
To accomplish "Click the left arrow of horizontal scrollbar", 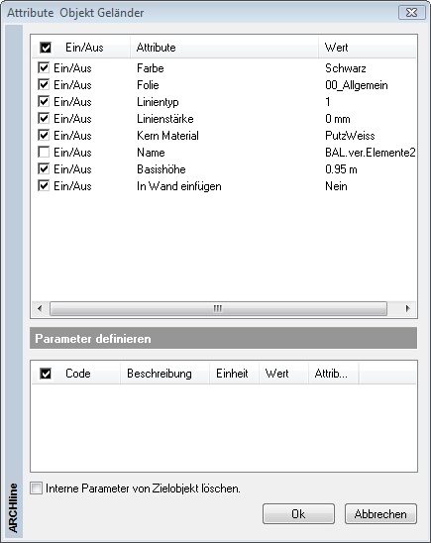I will click(40, 308).
